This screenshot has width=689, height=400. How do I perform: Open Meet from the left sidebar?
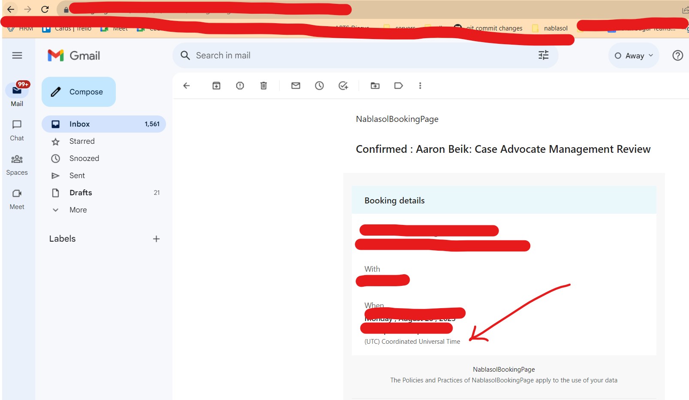pos(17,198)
